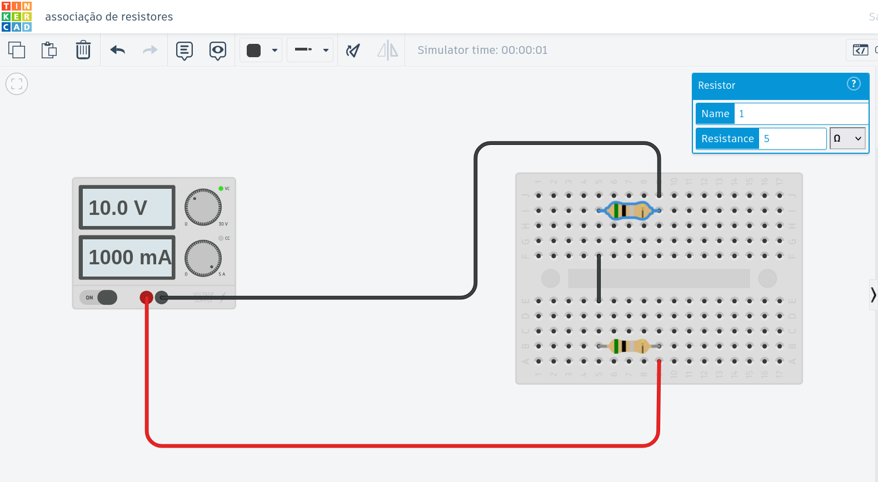Toggle the power supply ON switch
878x482 pixels.
(99, 298)
